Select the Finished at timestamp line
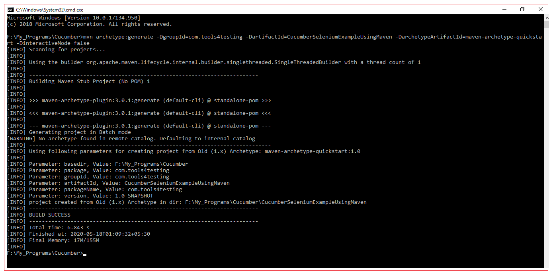The image size is (553, 273). (78, 234)
